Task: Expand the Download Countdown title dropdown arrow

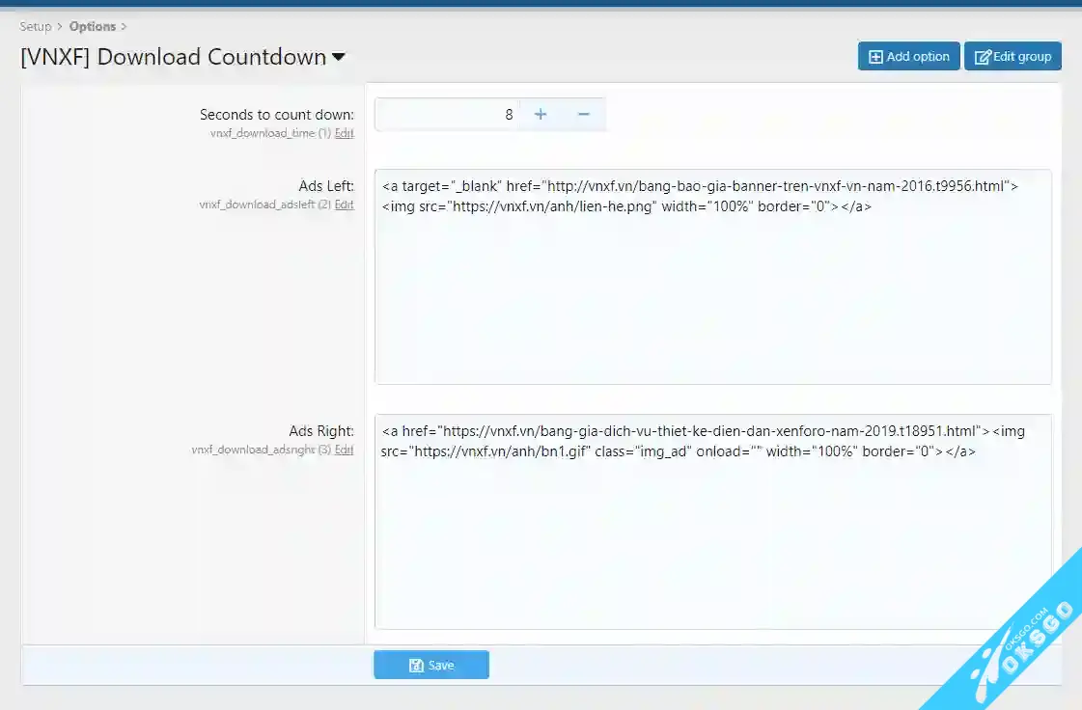Action: point(339,58)
